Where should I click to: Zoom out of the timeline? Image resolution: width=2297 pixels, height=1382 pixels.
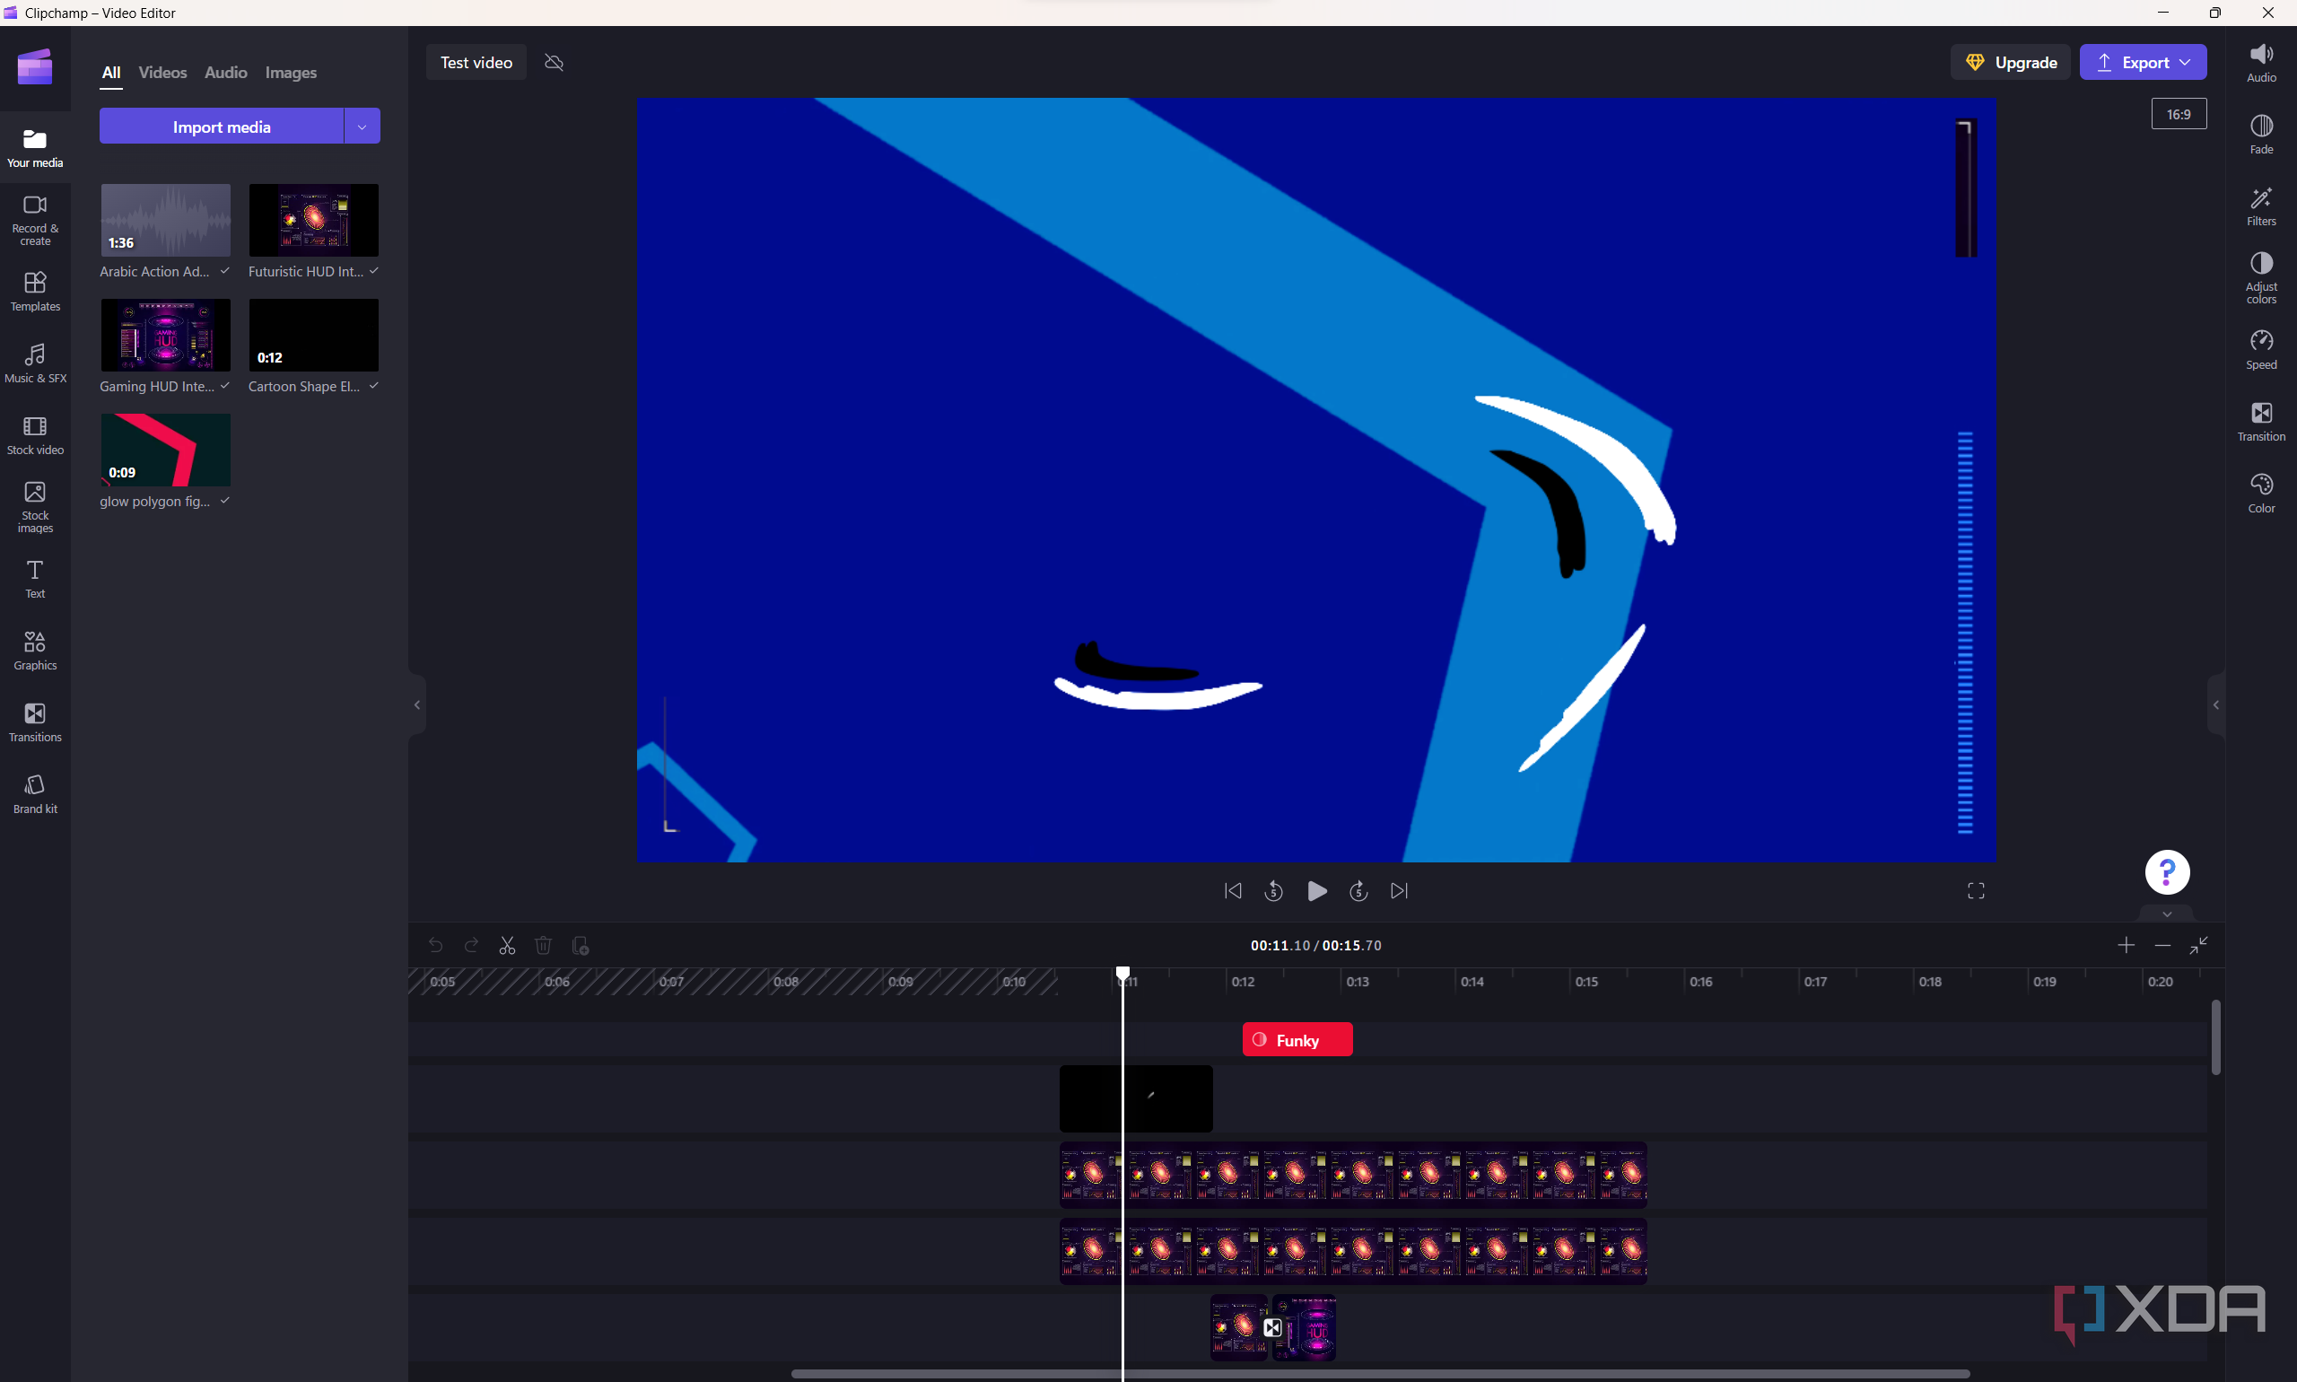tap(2162, 945)
